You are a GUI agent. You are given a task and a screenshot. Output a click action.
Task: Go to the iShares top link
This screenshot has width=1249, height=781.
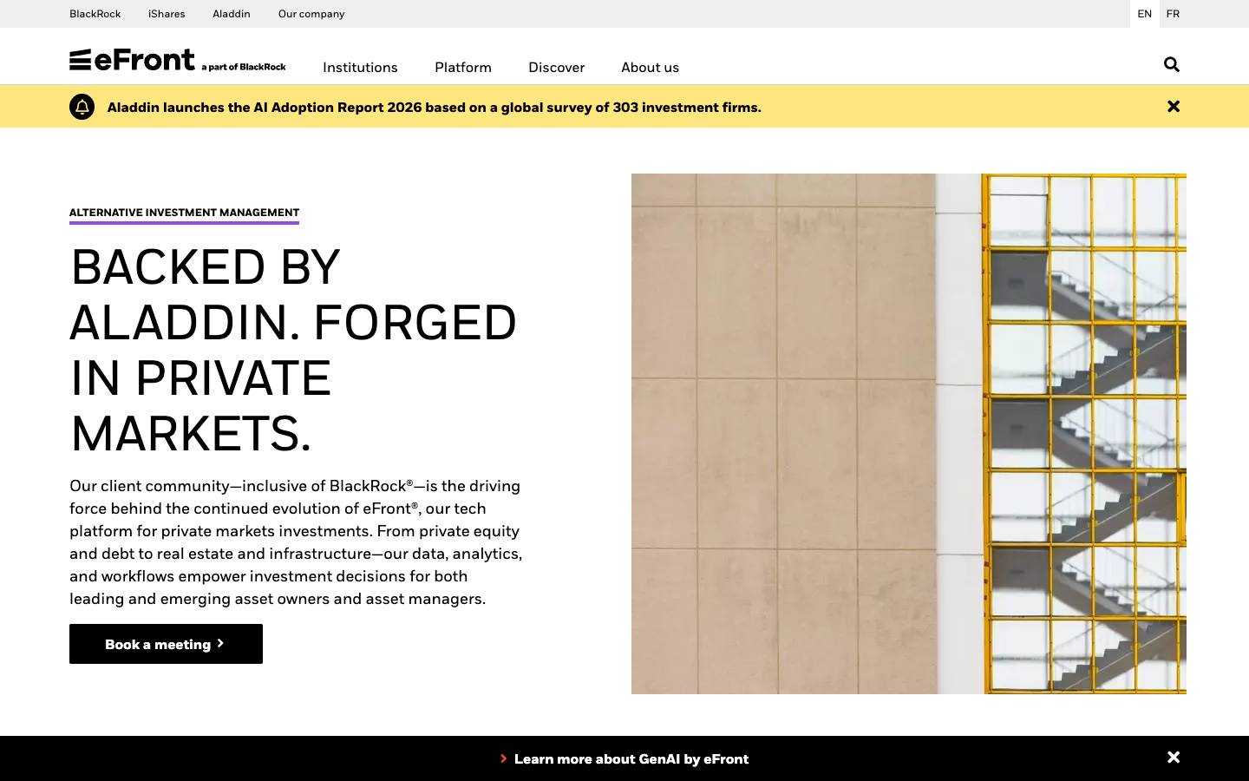point(167,14)
